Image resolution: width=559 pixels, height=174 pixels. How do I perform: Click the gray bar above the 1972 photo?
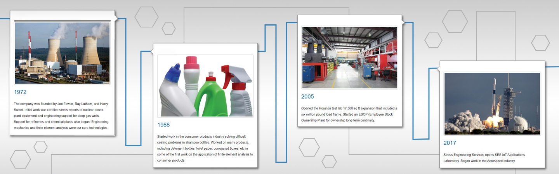coord(62,20)
